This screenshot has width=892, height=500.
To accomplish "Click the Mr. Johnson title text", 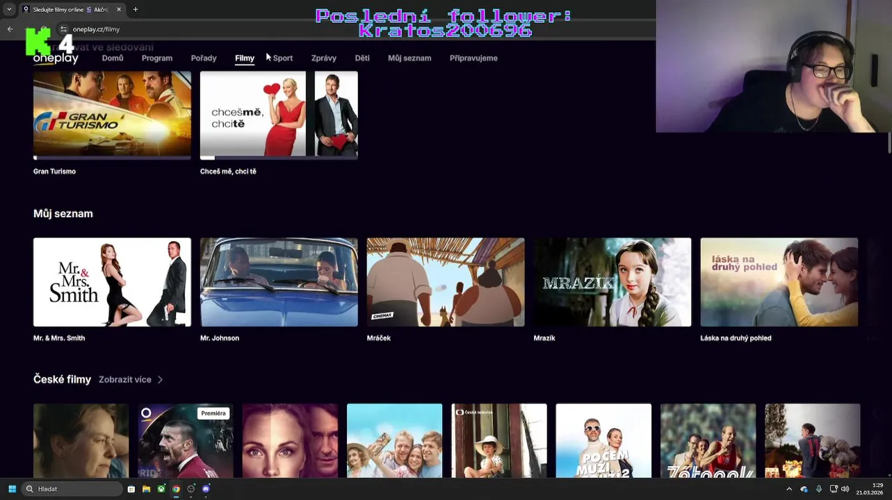I will (x=220, y=338).
